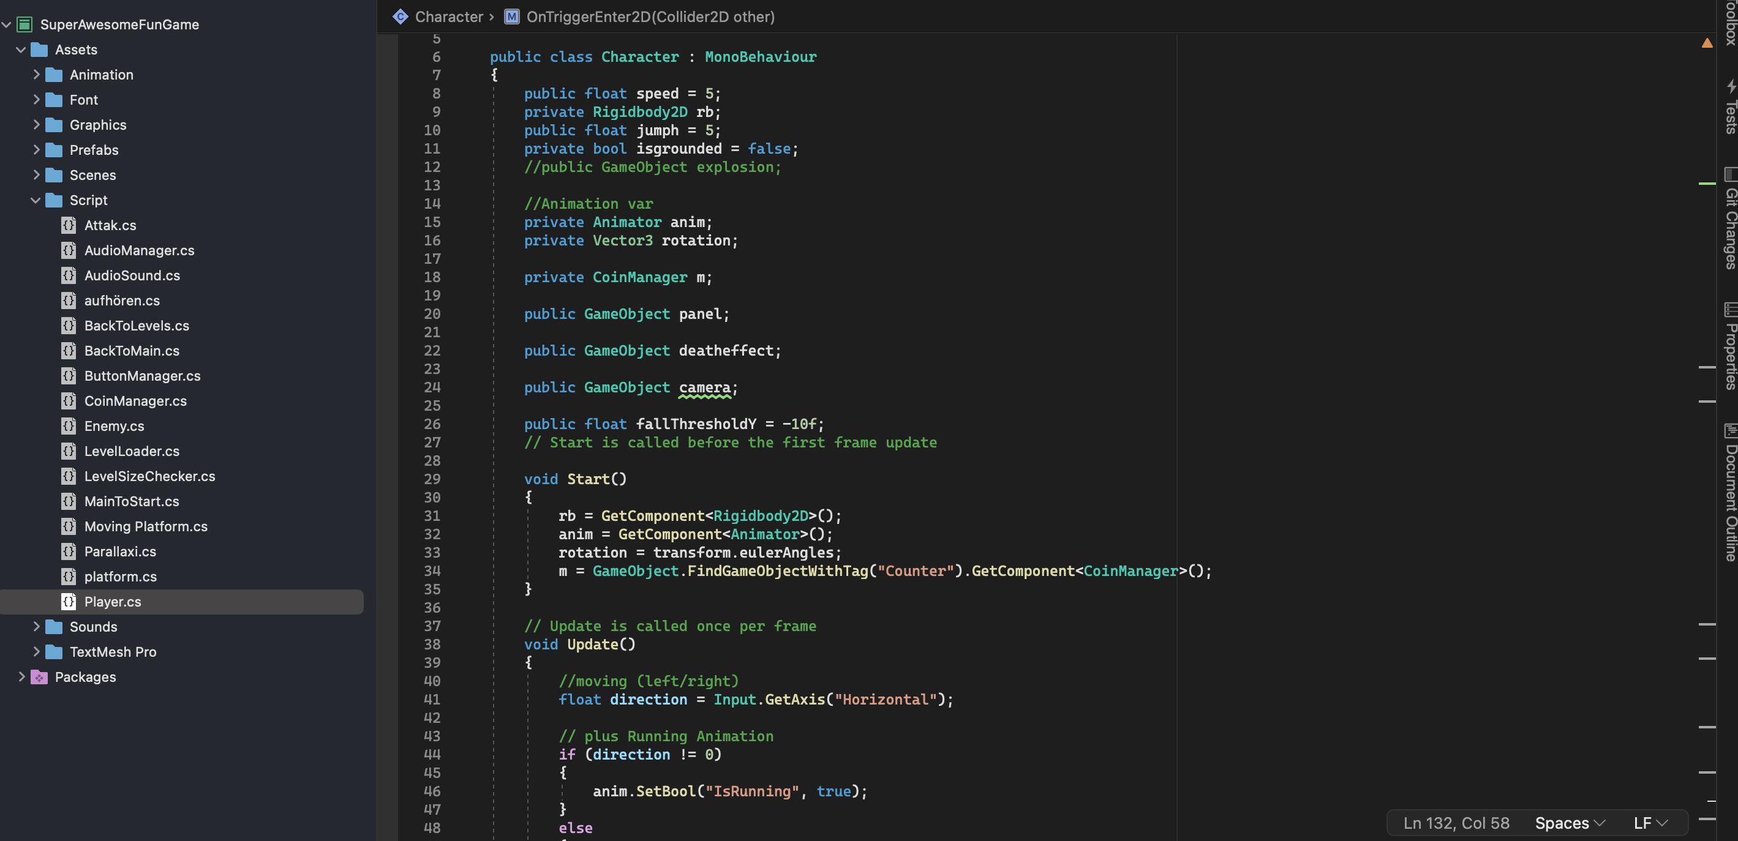Select LevelLoader.cs in the tree
This screenshot has width=1738, height=841.
point(132,451)
